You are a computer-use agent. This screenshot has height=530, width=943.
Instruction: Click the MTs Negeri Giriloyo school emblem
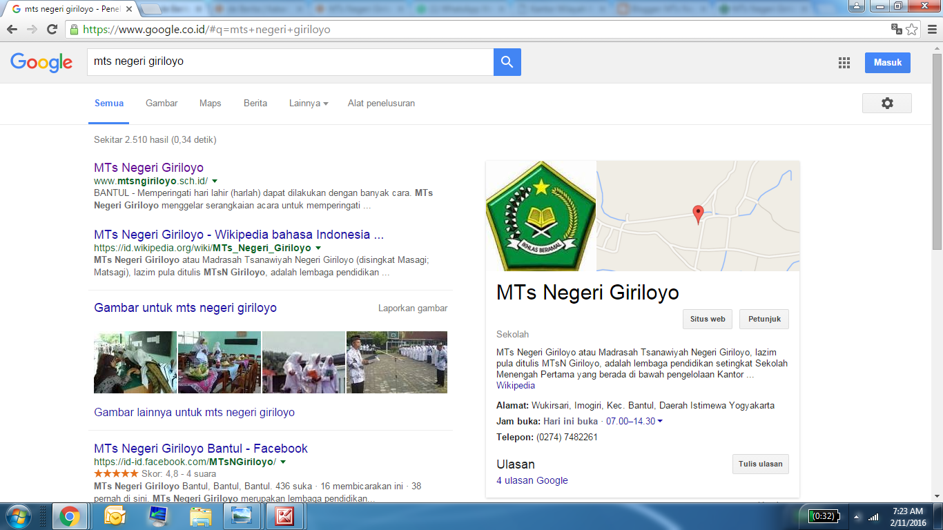[x=541, y=216]
